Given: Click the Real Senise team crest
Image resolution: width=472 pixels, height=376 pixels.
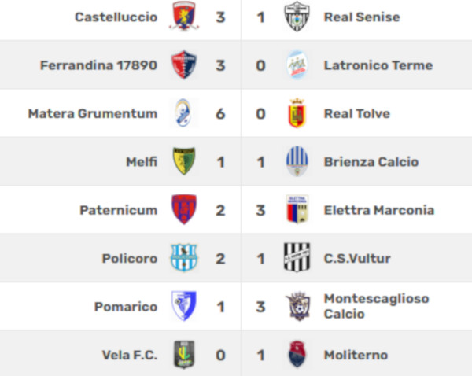Looking at the screenshot, I should (x=297, y=17).
